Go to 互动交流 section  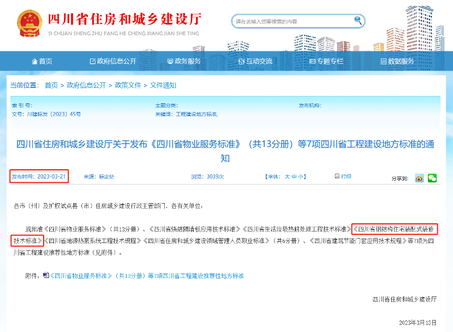tap(255, 62)
